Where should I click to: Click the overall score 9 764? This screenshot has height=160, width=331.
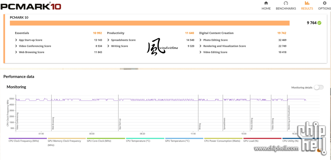(x=311, y=23)
